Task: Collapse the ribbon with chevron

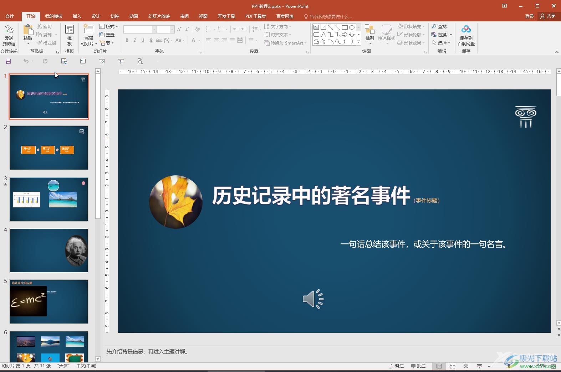Action: coord(557,52)
